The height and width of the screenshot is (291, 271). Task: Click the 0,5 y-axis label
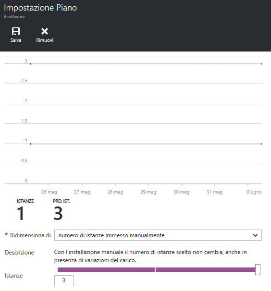point(24,161)
